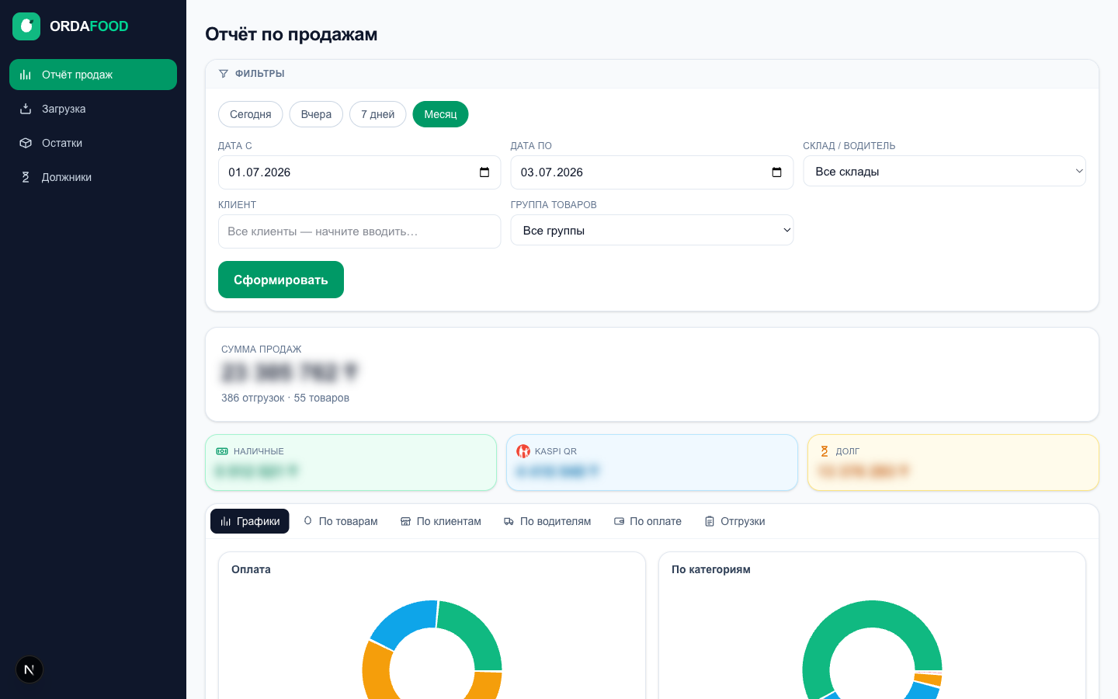The height and width of the screenshot is (699, 1118).
Task: Open the calendar picker for Дата с
Action: [x=484, y=172]
